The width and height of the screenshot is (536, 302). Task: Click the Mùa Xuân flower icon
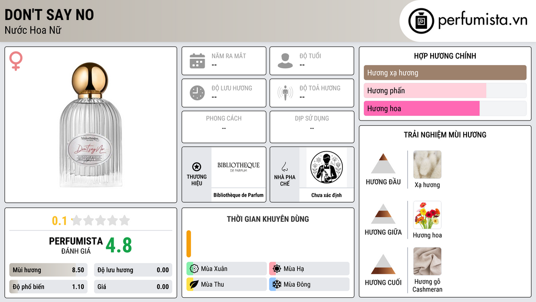click(194, 269)
